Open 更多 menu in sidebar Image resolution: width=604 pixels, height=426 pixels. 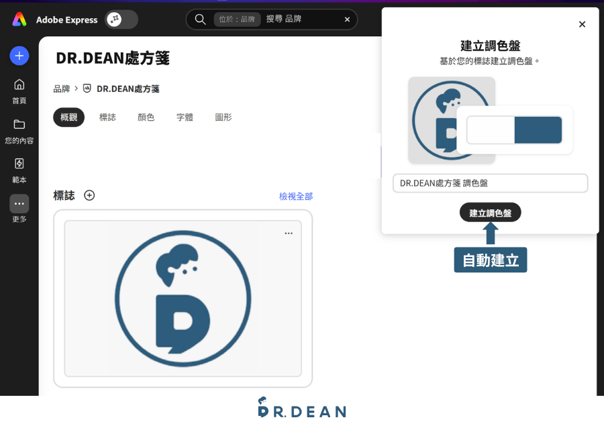tap(19, 209)
